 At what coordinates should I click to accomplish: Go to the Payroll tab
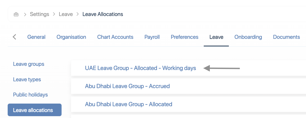pos(152,37)
